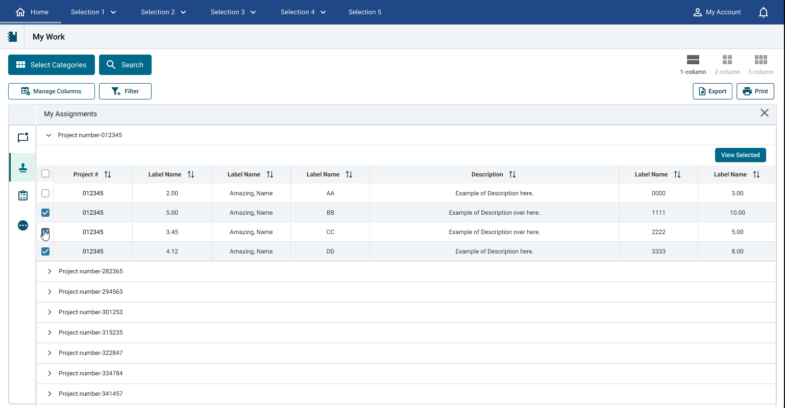Collapse Project number-012345
The image size is (785, 408).
click(48, 135)
